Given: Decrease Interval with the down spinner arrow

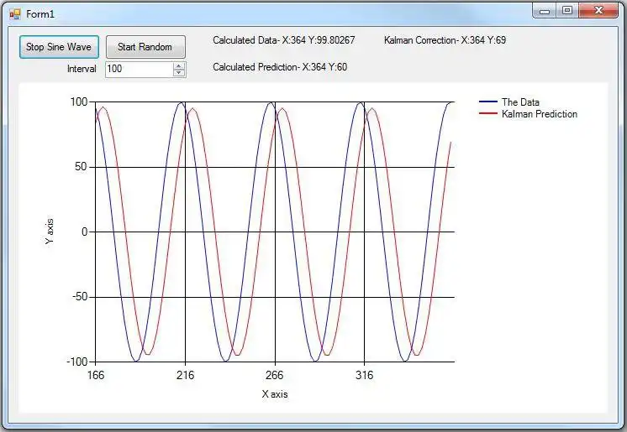Looking at the screenshot, I should (x=179, y=73).
